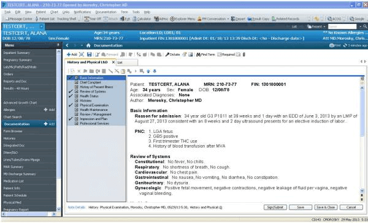368x223 pixels.
Task: Click the Sign/Submit button
Action: coord(275,207)
